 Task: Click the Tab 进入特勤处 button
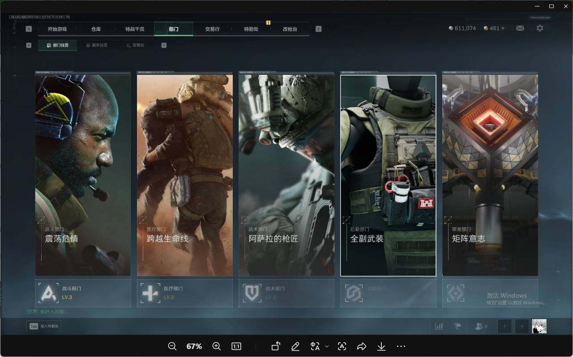coord(44,326)
